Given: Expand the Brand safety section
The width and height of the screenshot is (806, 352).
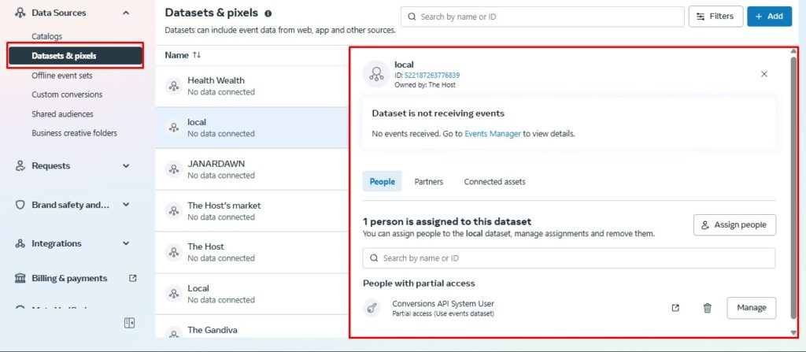Looking at the screenshot, I should pyautogui.click(x=126, y=205).
